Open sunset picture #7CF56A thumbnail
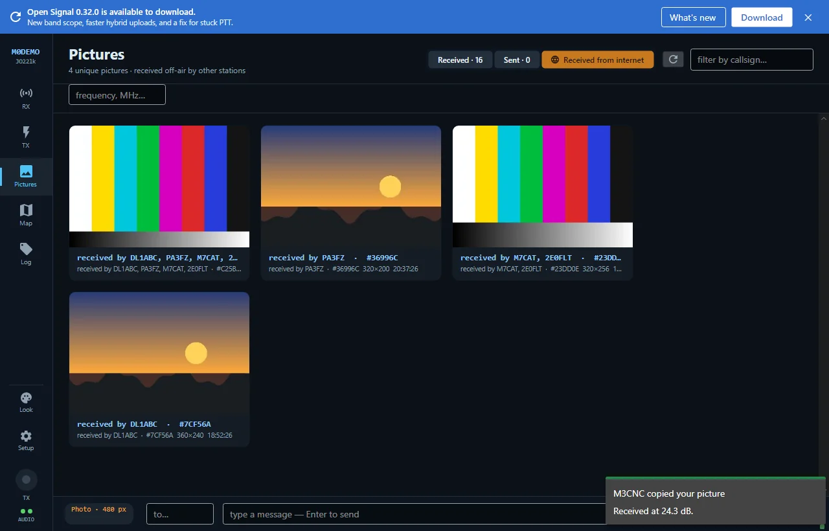This screenshot has height=531, width=829. (159, 353)
